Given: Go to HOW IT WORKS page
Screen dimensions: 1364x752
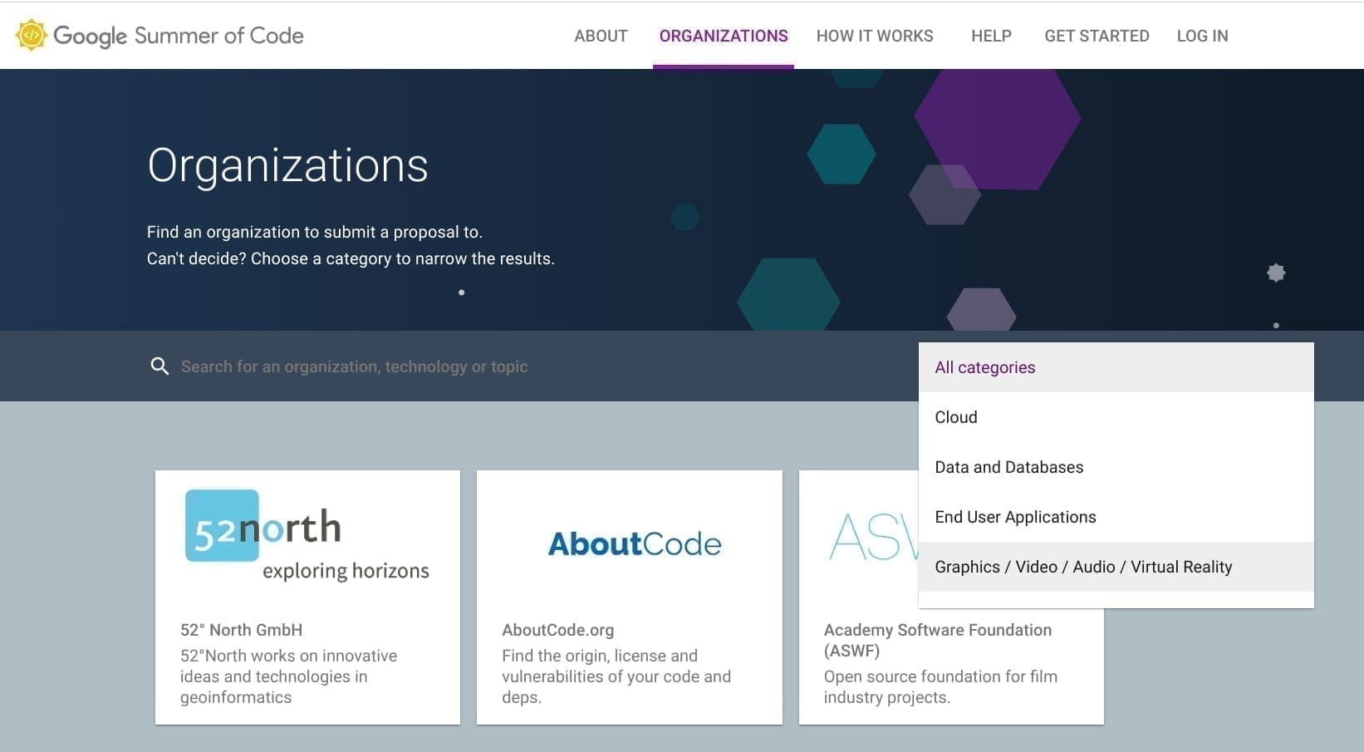Looking at the screenshot, I should click(x=875, y=36).
